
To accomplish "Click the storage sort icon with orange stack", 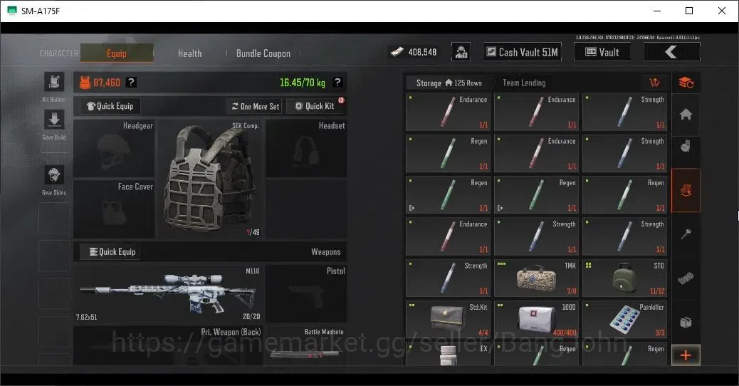I will tap(686, 83).
